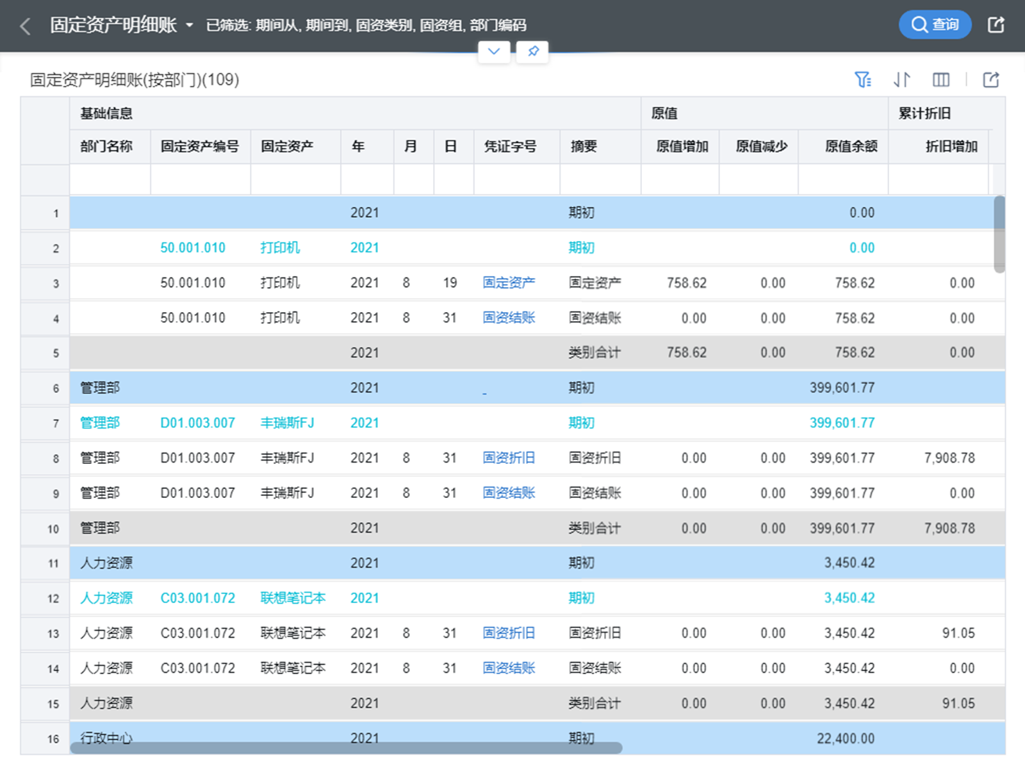Click the asset number 50.001.010 in row 2
1025x769 pixels.
point(193,248)
